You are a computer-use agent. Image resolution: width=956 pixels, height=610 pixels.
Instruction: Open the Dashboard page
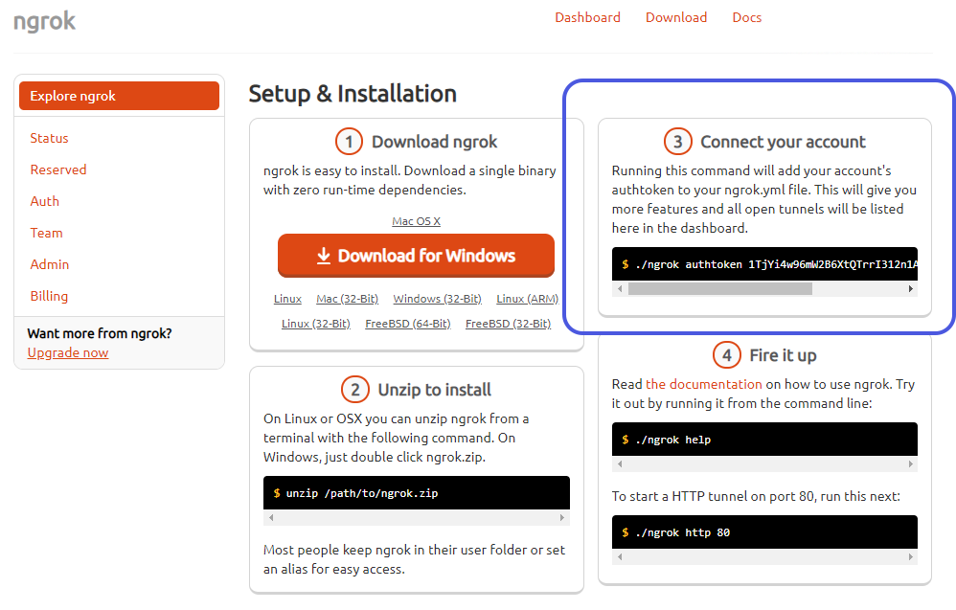(587, 17)
